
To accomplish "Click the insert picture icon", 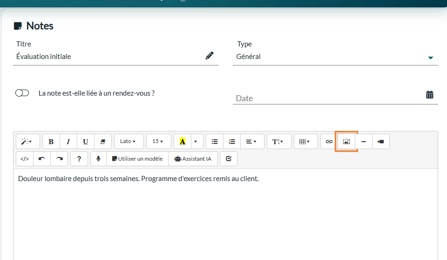I will click(346, 142).
